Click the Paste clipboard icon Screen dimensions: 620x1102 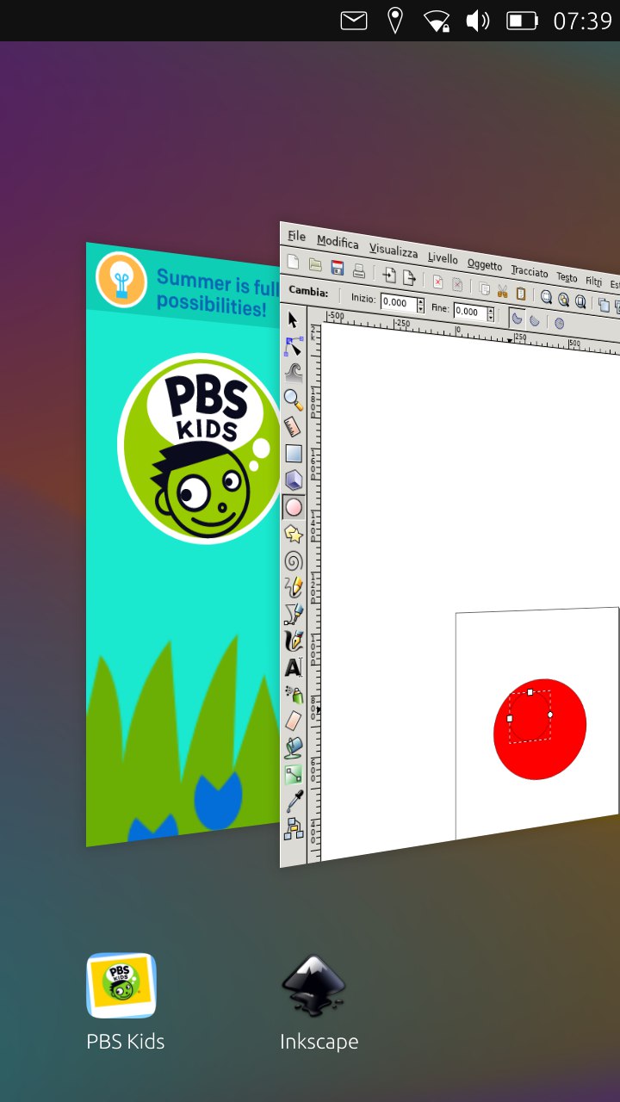(520, 294)
